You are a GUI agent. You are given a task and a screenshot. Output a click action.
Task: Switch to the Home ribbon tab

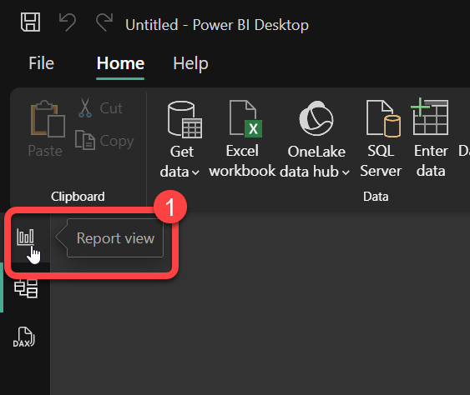tap(120, 63)
